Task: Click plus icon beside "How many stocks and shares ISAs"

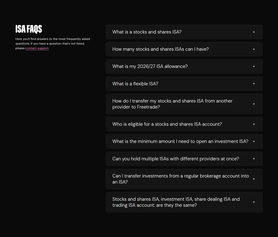Action: (254, 49)
